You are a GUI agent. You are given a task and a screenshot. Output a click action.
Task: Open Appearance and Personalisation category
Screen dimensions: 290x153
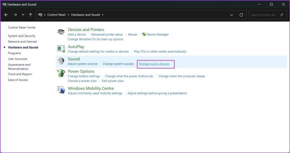[19, 67]
